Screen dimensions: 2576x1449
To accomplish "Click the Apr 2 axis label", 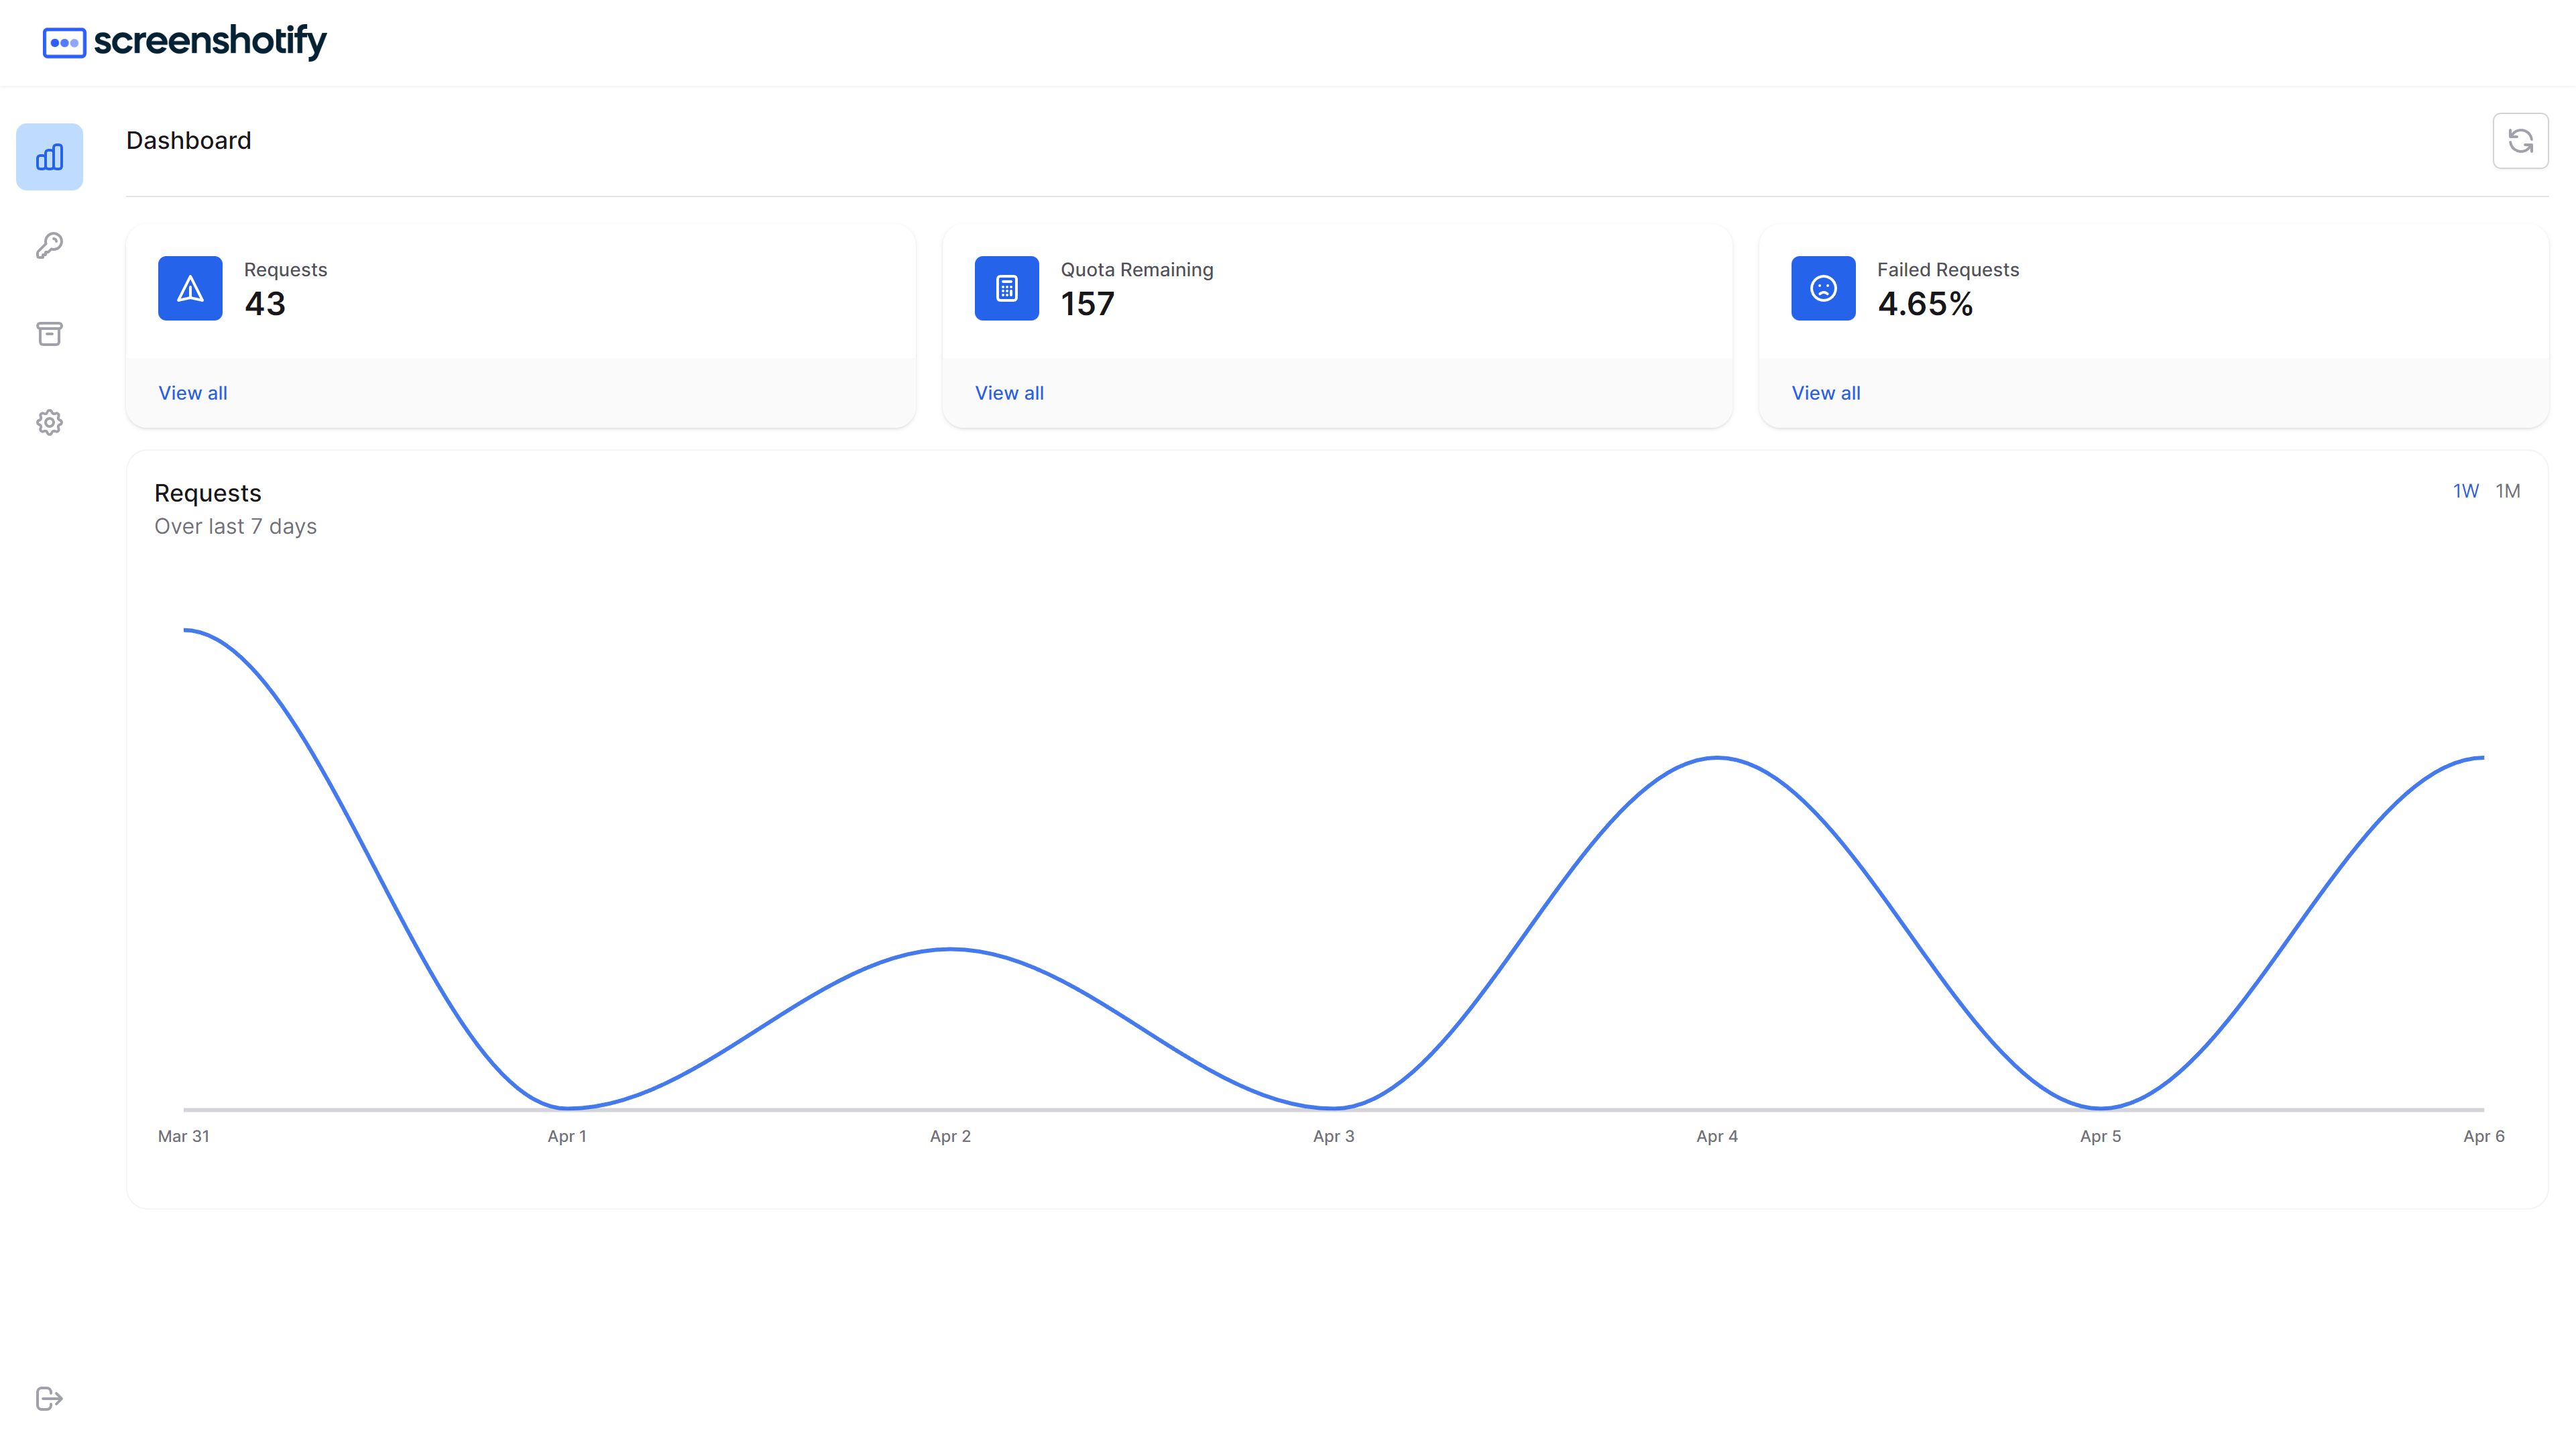I will click(950, 1136).
